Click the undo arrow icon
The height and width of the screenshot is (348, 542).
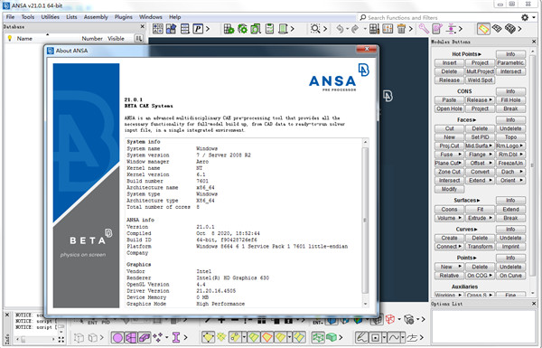340,29
